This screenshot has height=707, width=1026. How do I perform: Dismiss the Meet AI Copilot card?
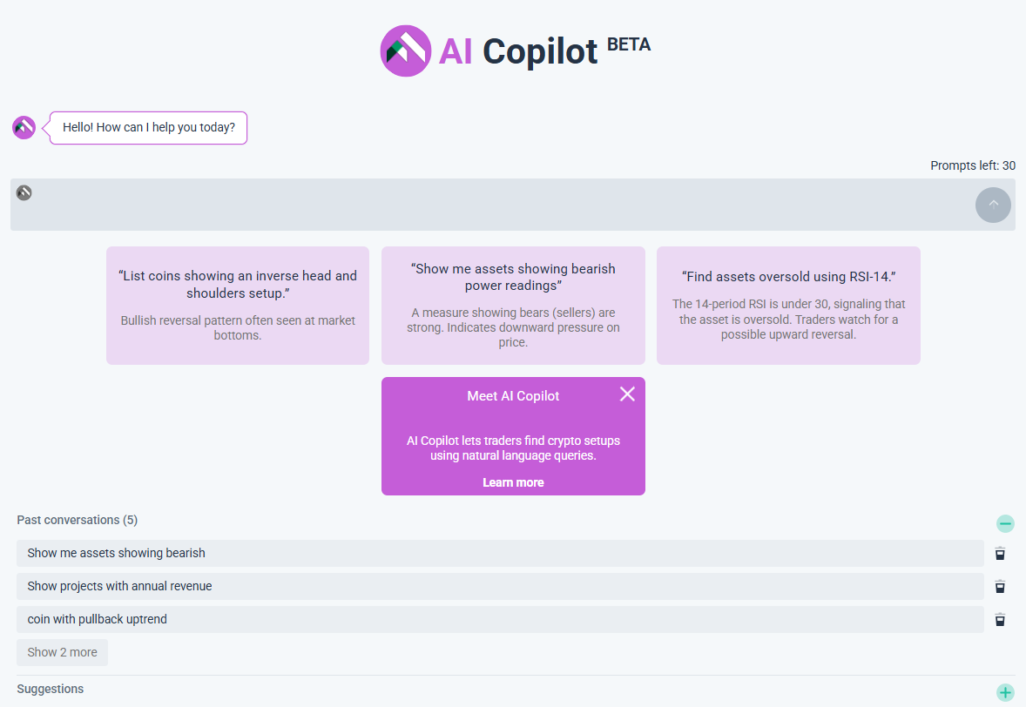point(627,394)
